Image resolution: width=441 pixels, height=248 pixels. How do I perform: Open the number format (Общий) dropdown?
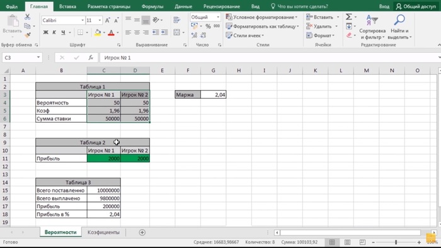coord(218,17)
